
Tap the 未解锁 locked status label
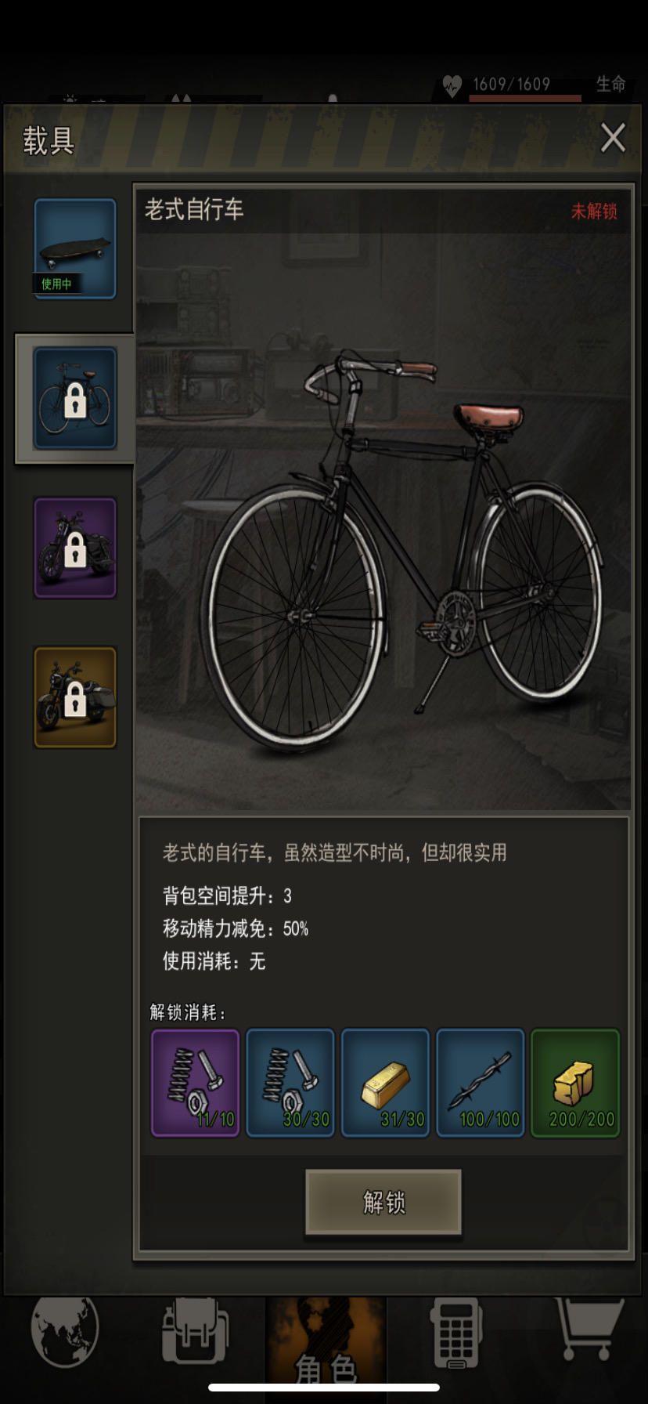(594, 211)
